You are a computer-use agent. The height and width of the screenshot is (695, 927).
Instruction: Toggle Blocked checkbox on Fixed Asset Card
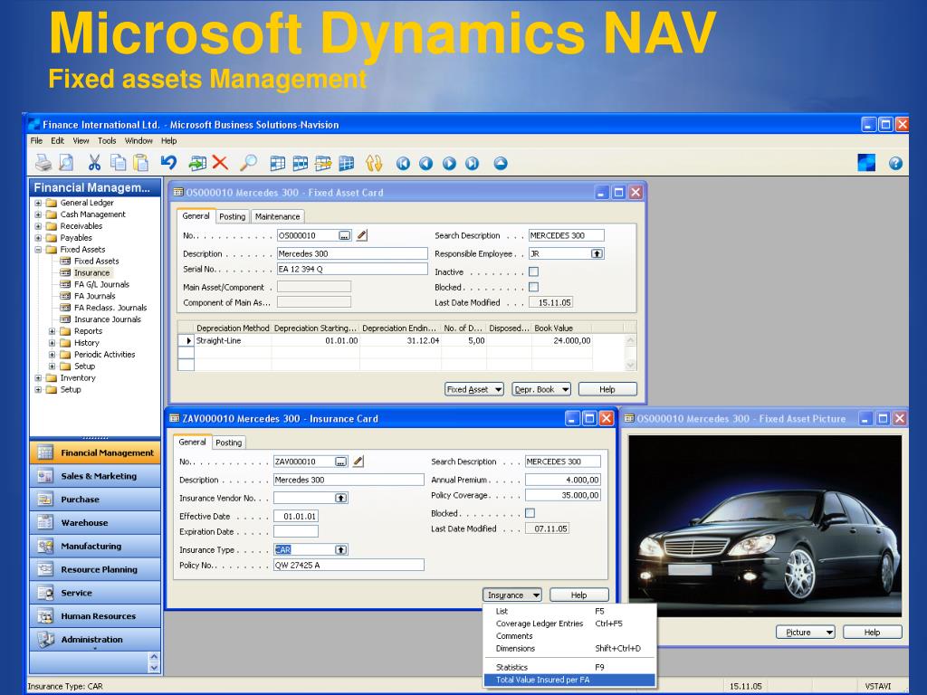(534, 287)
